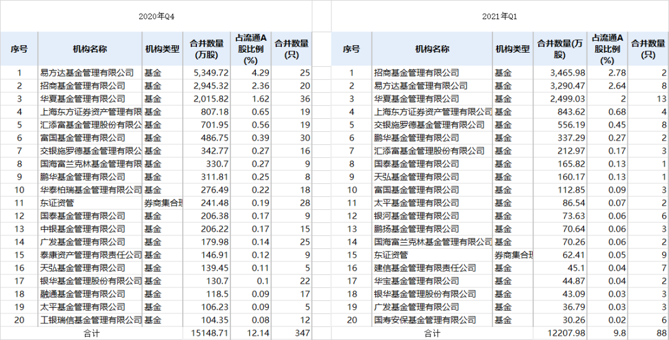Click the total 15148.71
Screen dimensions: 669x340
(x=211, y=333)
